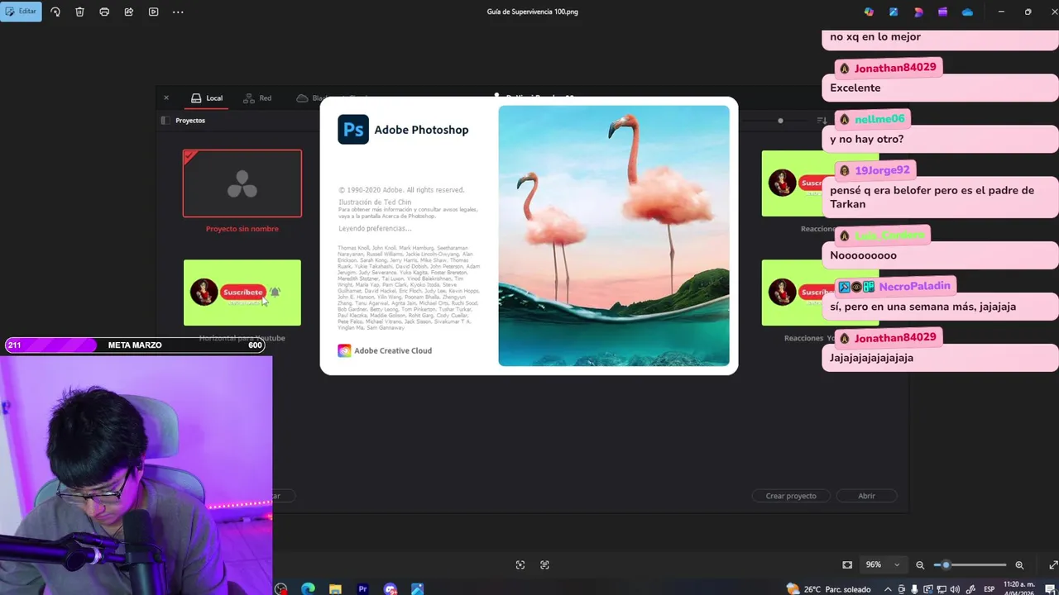Screen dimensions: 1059x595
Task: Open File Explorer from the taskbar
Action: point(335,589)
